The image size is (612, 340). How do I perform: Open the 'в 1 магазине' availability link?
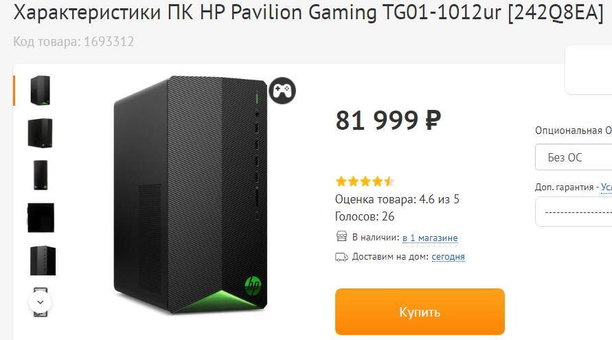pos(430,238)
